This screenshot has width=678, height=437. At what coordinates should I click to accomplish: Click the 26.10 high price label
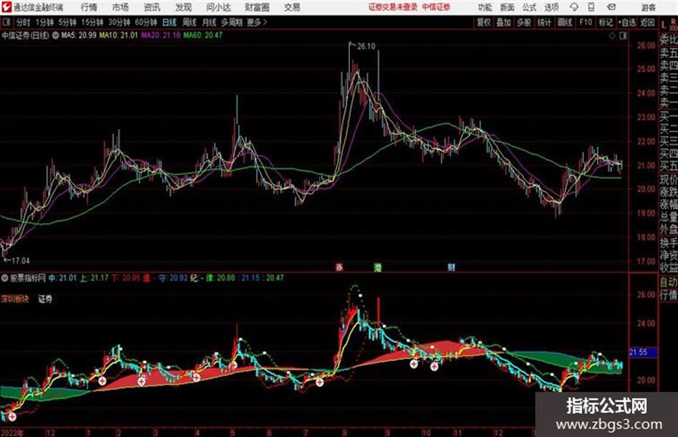coord(366,47)
